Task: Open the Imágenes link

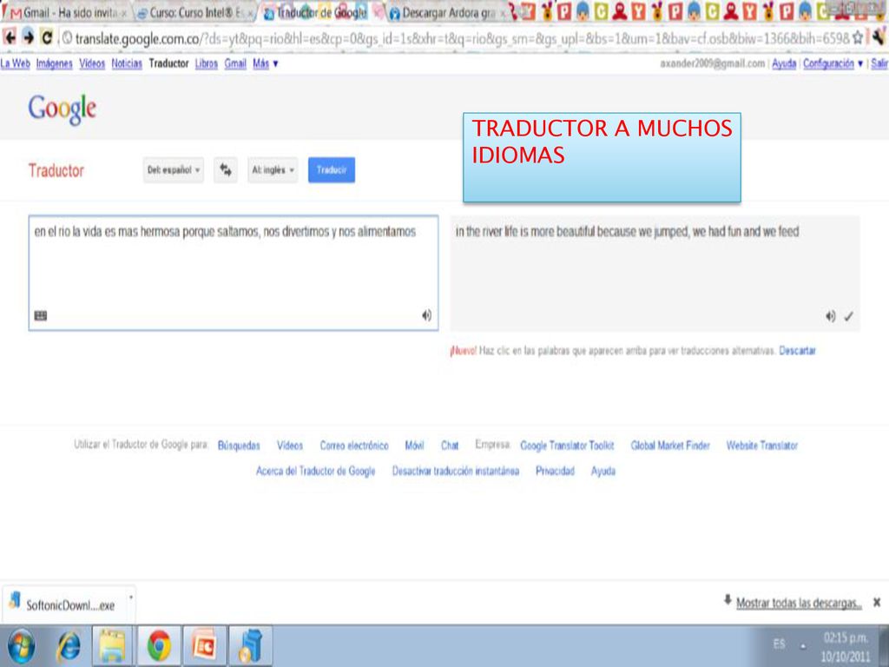Action: [x=55, y=63]
